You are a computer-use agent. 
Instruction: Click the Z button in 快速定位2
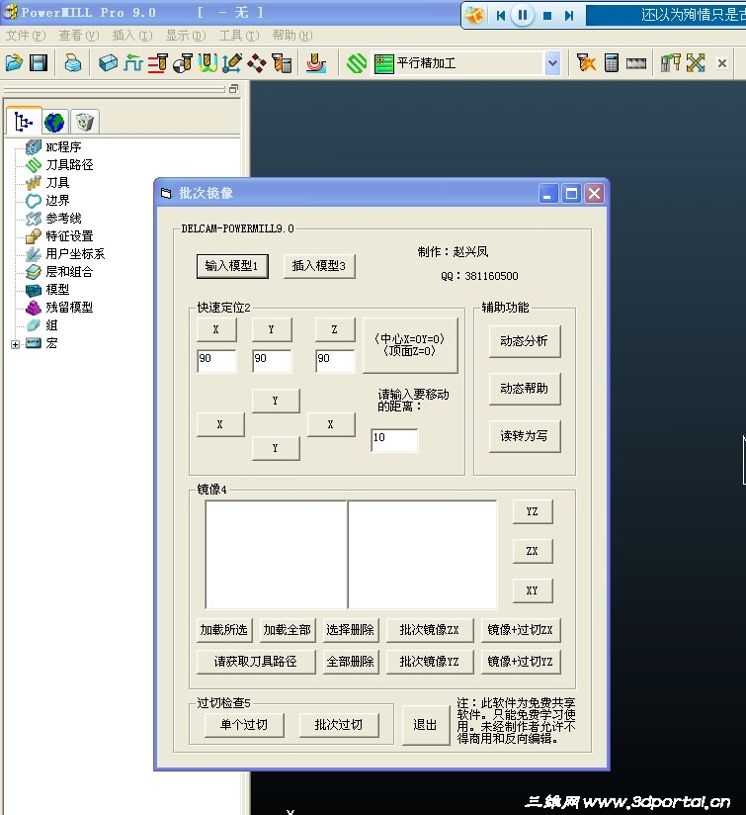[335, 329]
